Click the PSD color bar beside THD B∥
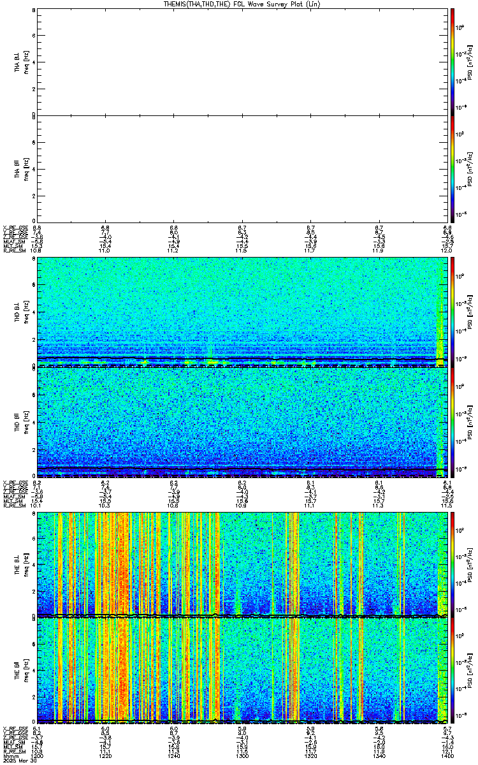The width and height of the screenshot is (478, 765). [x=453, y=421]
